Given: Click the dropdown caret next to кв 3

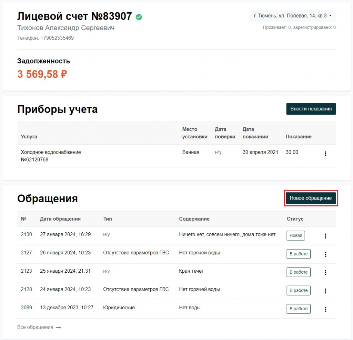Looking at the screenshot, I should pos(330,16).
